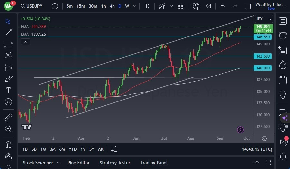Click the first EMA indicator 145.389
Screen dimensions: 290x169
click(x=33, y=26)
